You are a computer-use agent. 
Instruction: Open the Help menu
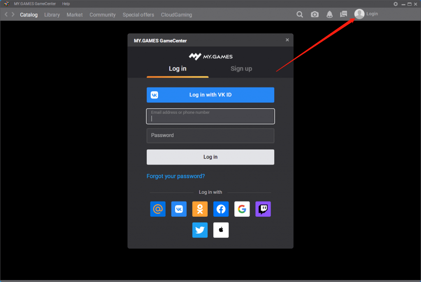pos(66,4)
